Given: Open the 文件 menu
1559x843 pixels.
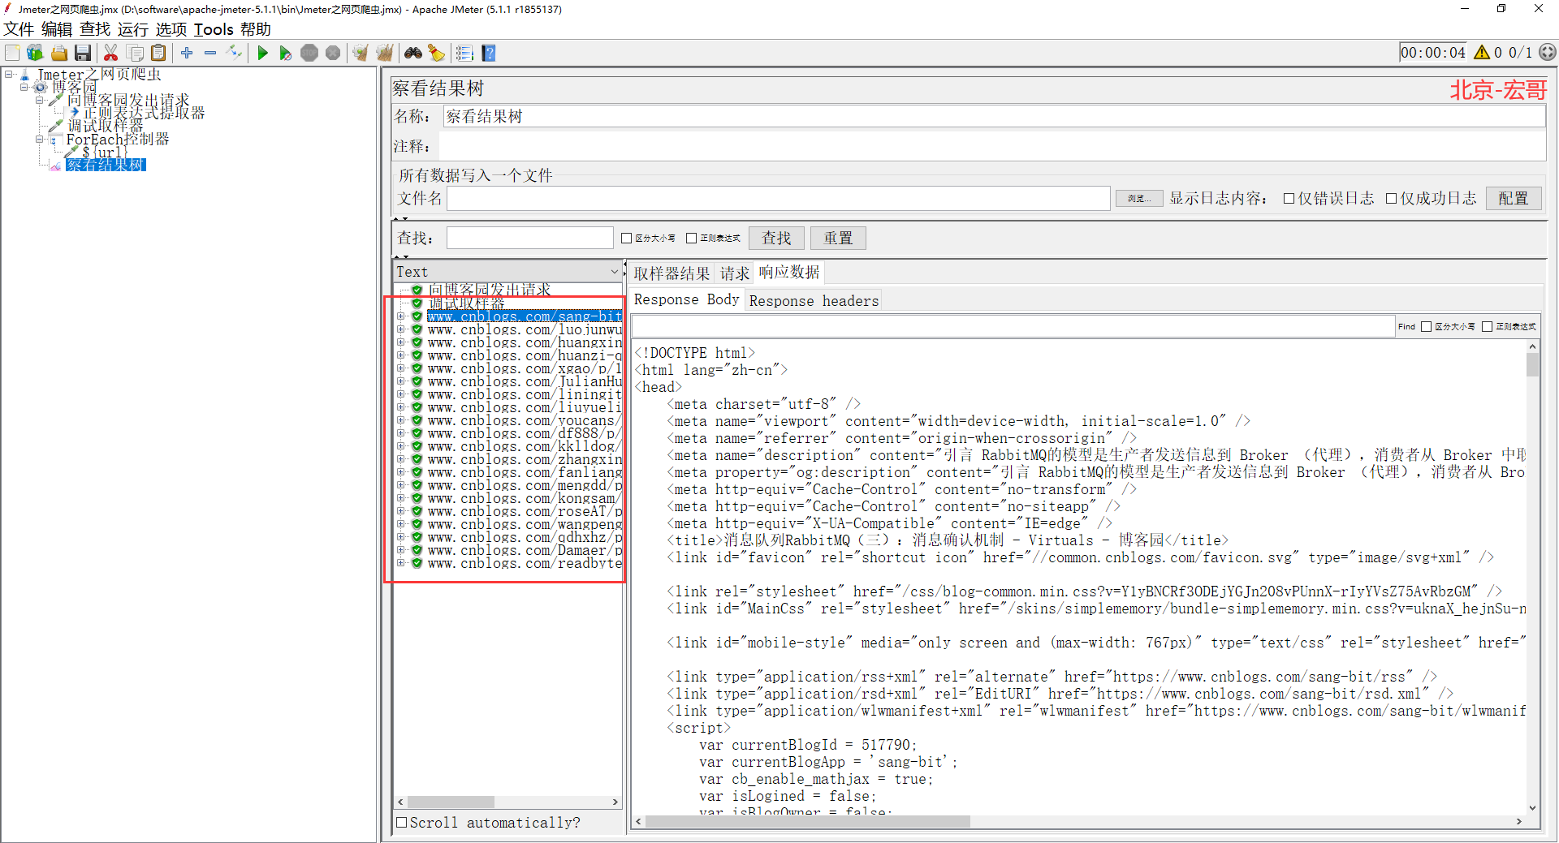Looking at the screenshot, I should coord(19,29).
